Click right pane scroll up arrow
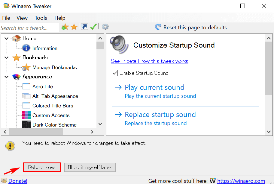 coord(269,38)
